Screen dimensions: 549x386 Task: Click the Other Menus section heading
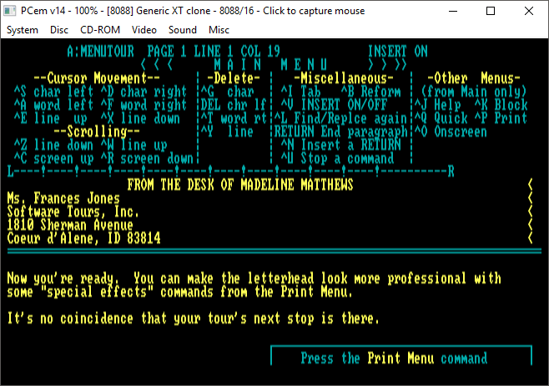[474, 78]
